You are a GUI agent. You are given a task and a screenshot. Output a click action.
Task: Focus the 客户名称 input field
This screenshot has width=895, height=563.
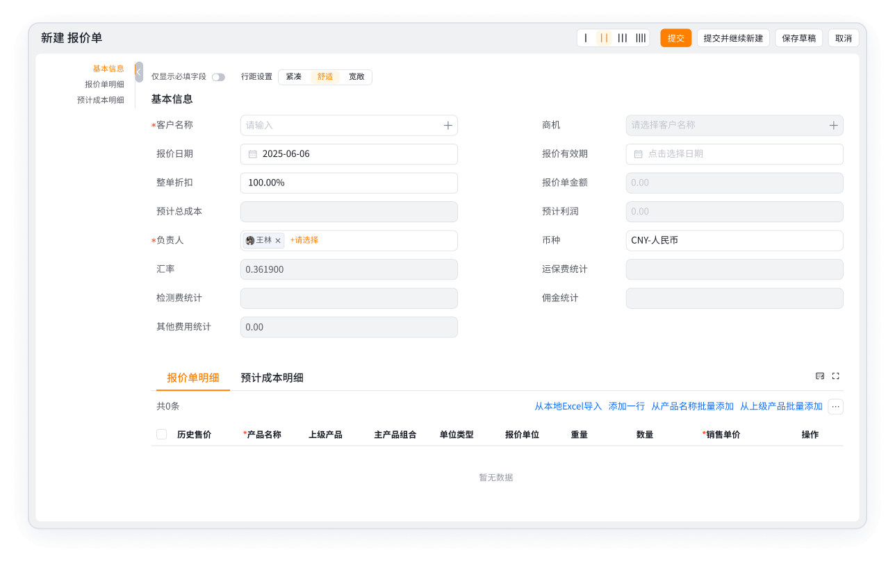[x=349, y=126]
